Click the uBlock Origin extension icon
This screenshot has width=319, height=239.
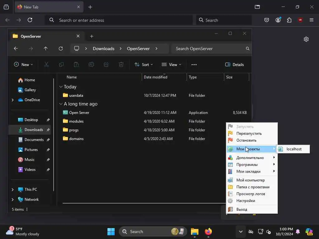point(300,20)
